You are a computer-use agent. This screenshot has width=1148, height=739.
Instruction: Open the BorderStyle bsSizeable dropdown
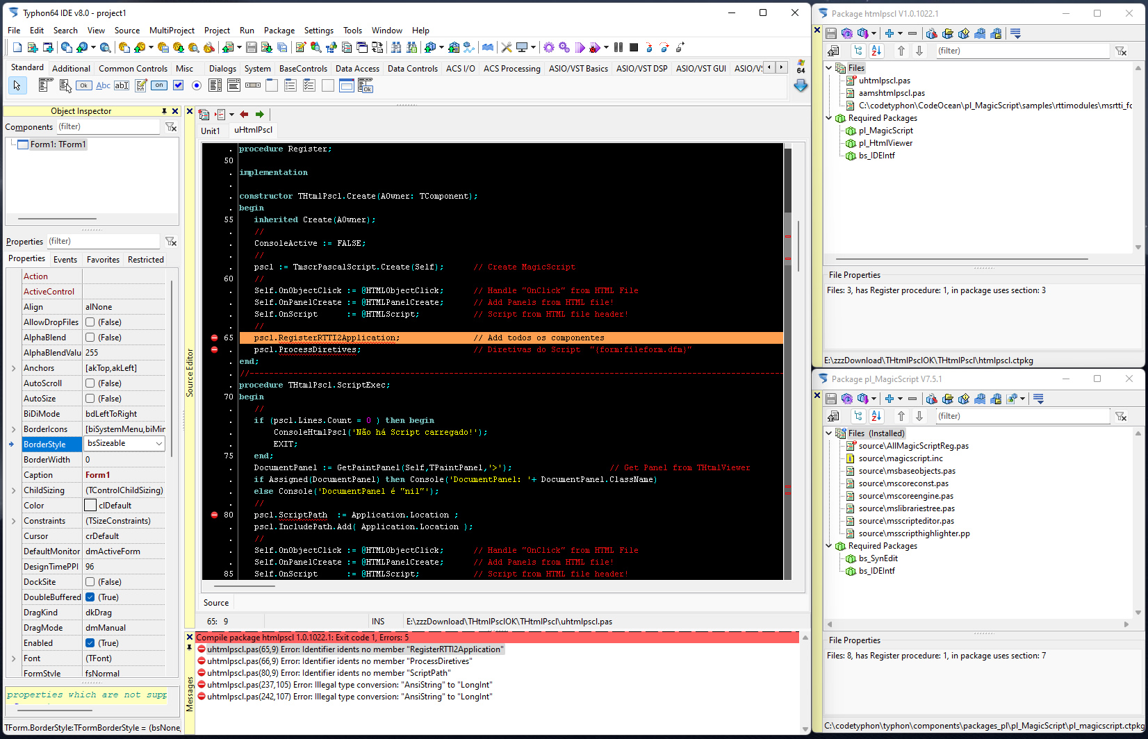[x=159, y=444]
